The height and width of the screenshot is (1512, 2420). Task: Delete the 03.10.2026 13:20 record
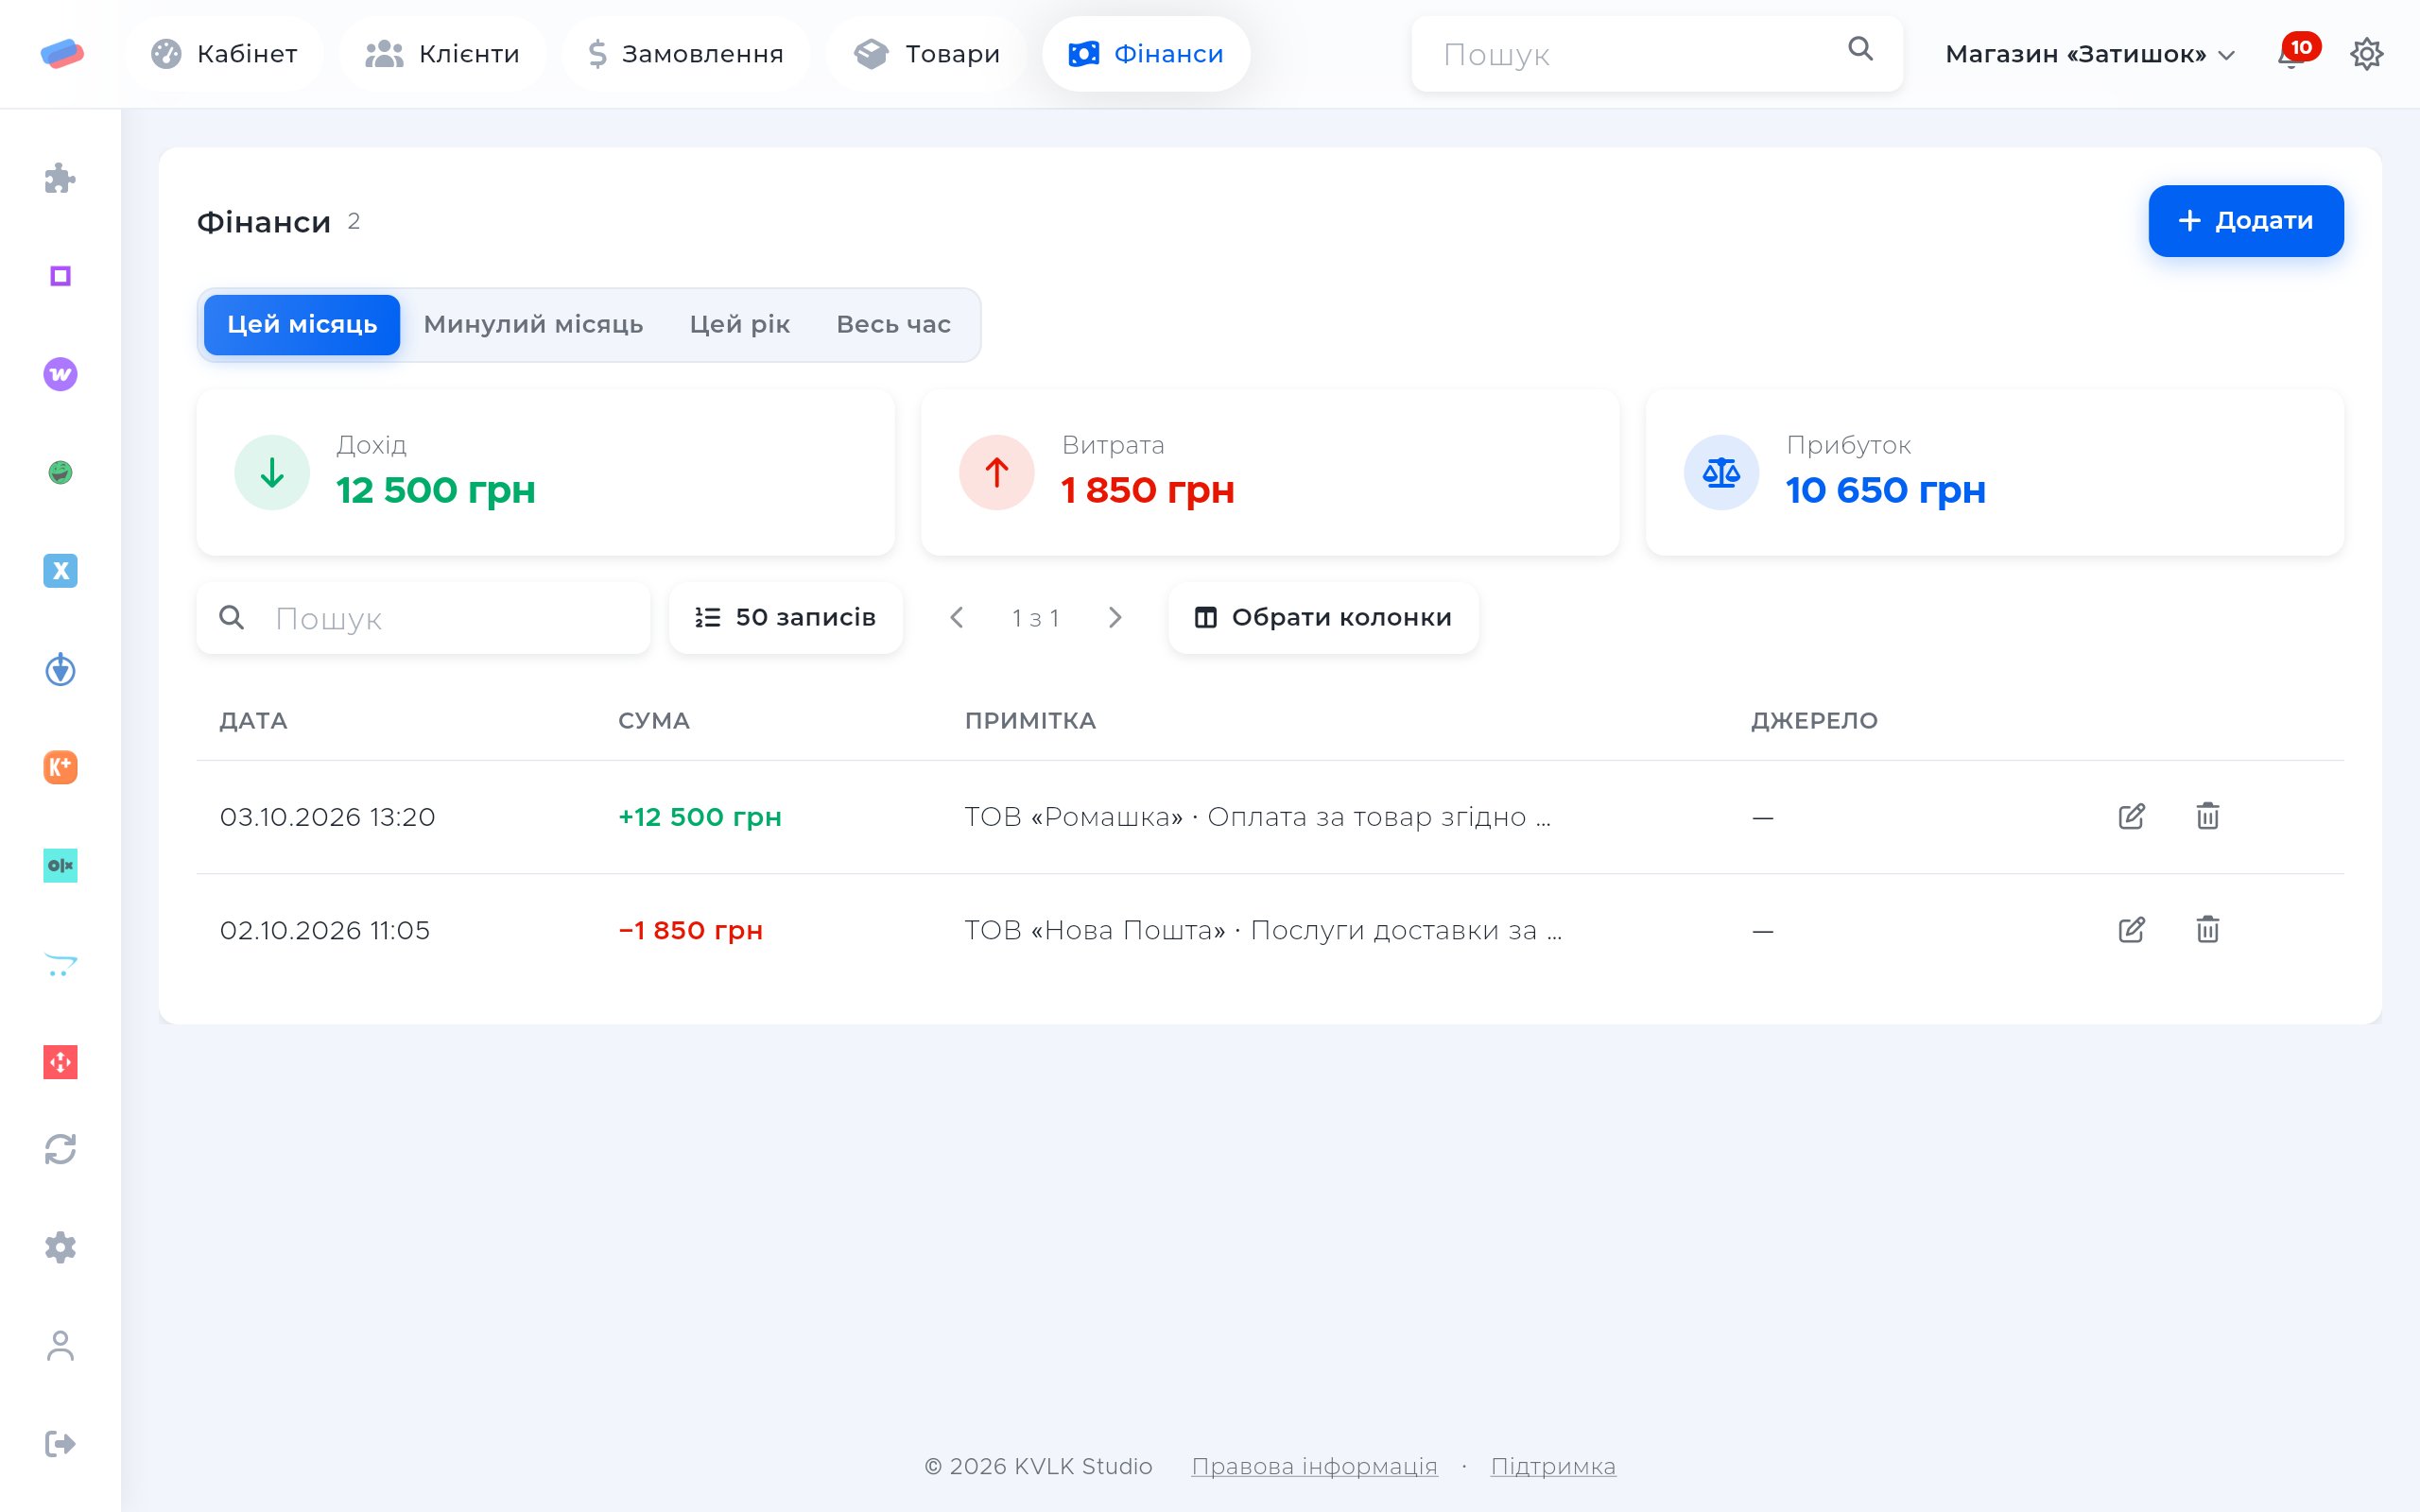(2207, 816)
